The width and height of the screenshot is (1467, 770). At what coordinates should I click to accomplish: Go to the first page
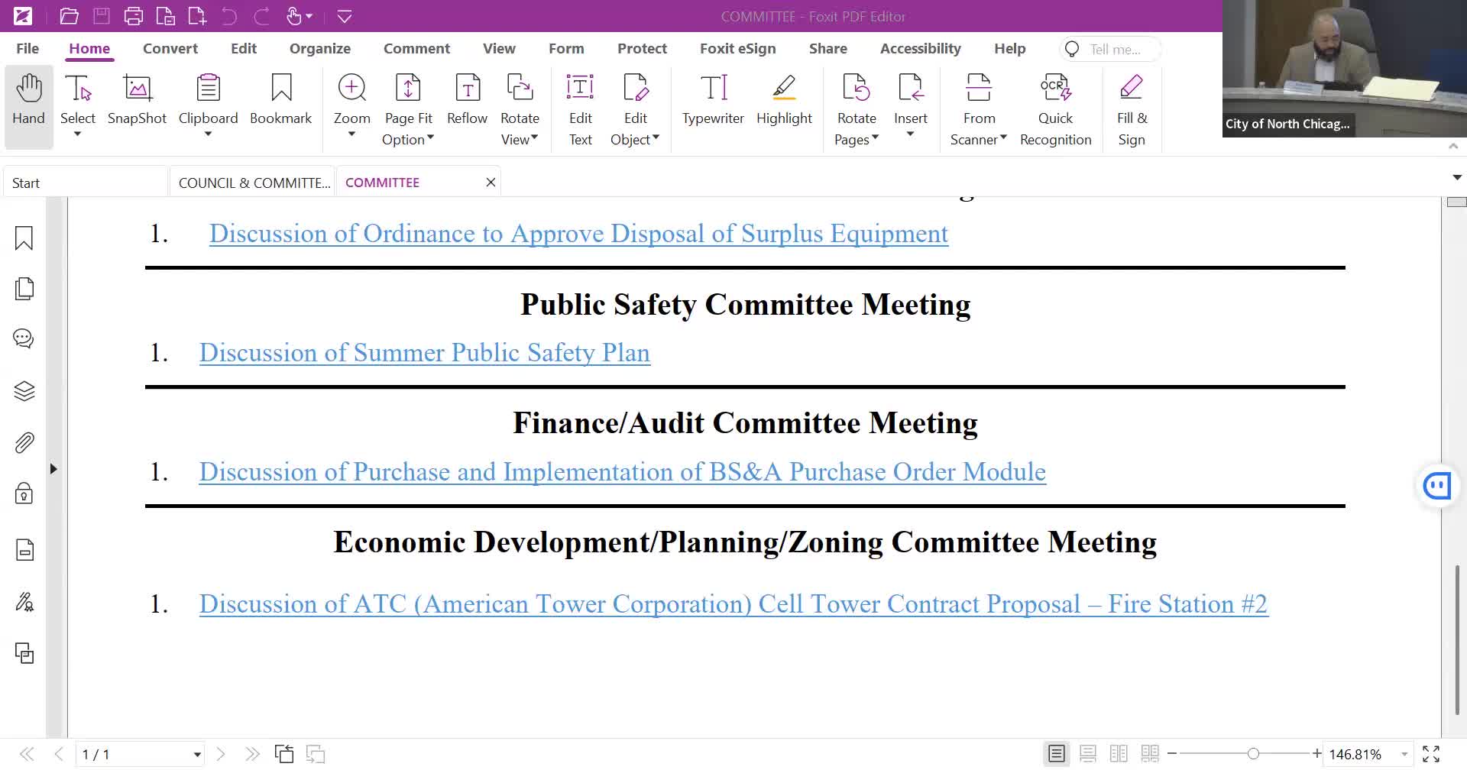tap(27, 754)
